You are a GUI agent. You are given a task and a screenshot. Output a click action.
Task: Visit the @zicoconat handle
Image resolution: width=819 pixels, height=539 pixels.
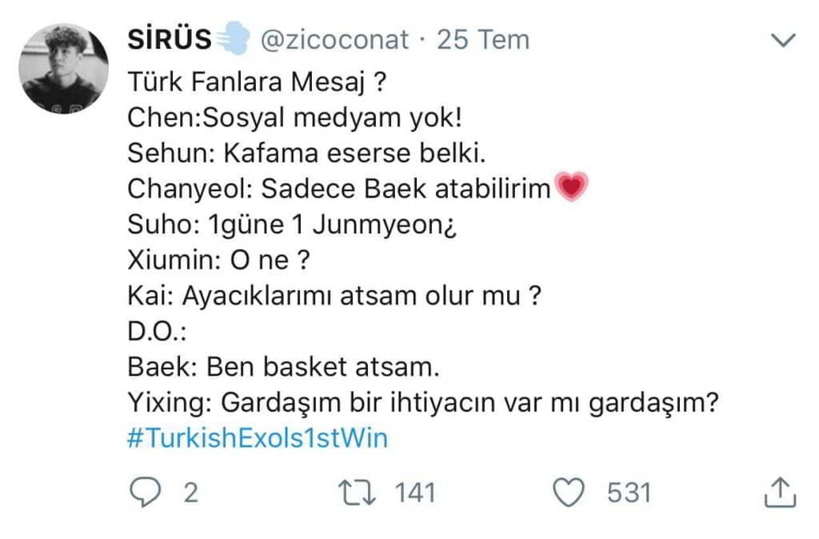335,39
